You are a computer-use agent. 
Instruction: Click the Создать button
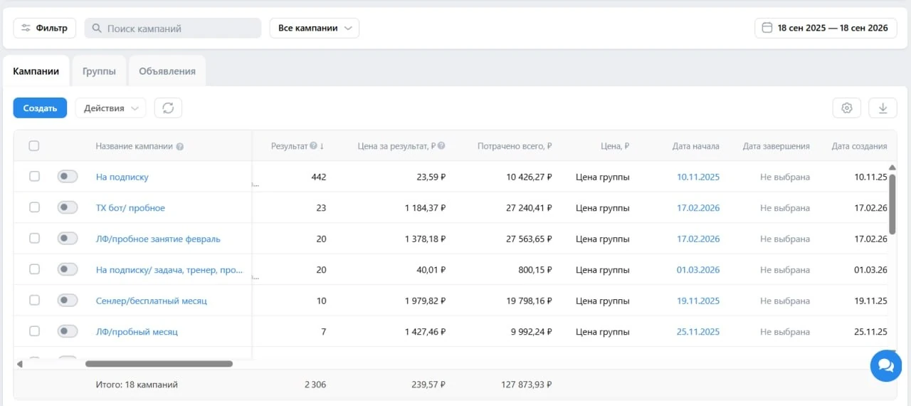pos(40,108)
